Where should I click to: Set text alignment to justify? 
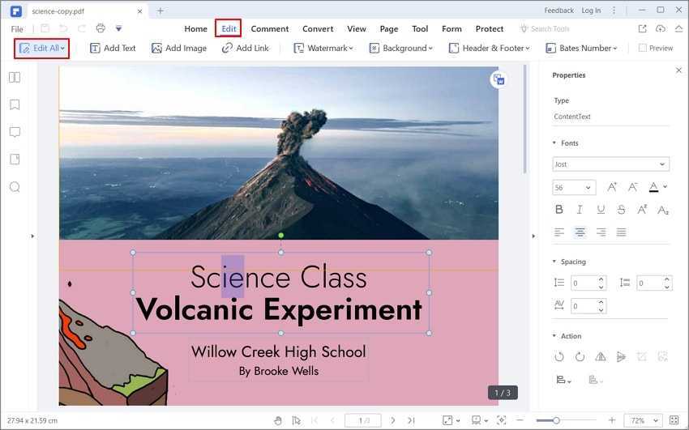coord(621,232)
